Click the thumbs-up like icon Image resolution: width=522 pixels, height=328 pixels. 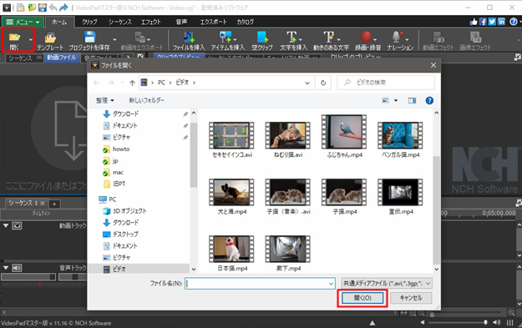click(474, 22)
